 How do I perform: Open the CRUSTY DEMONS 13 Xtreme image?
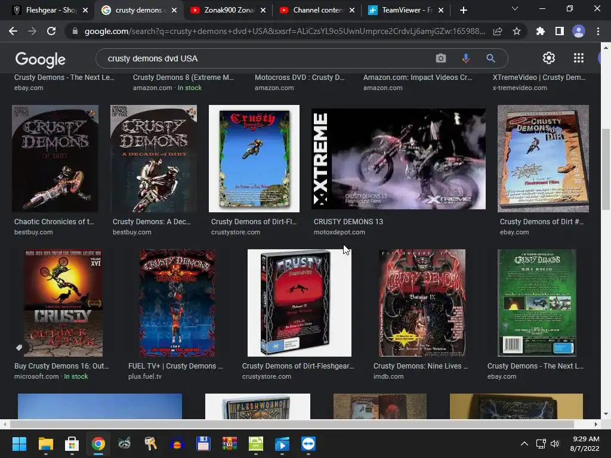pos(398,159)
